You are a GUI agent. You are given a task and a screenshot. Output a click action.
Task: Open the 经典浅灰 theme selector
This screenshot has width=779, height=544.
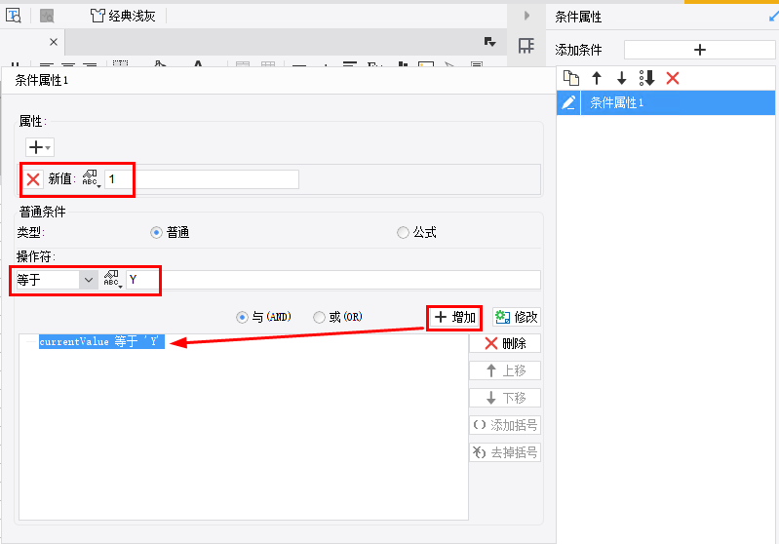pyautogui.click(x=123, y=16)
